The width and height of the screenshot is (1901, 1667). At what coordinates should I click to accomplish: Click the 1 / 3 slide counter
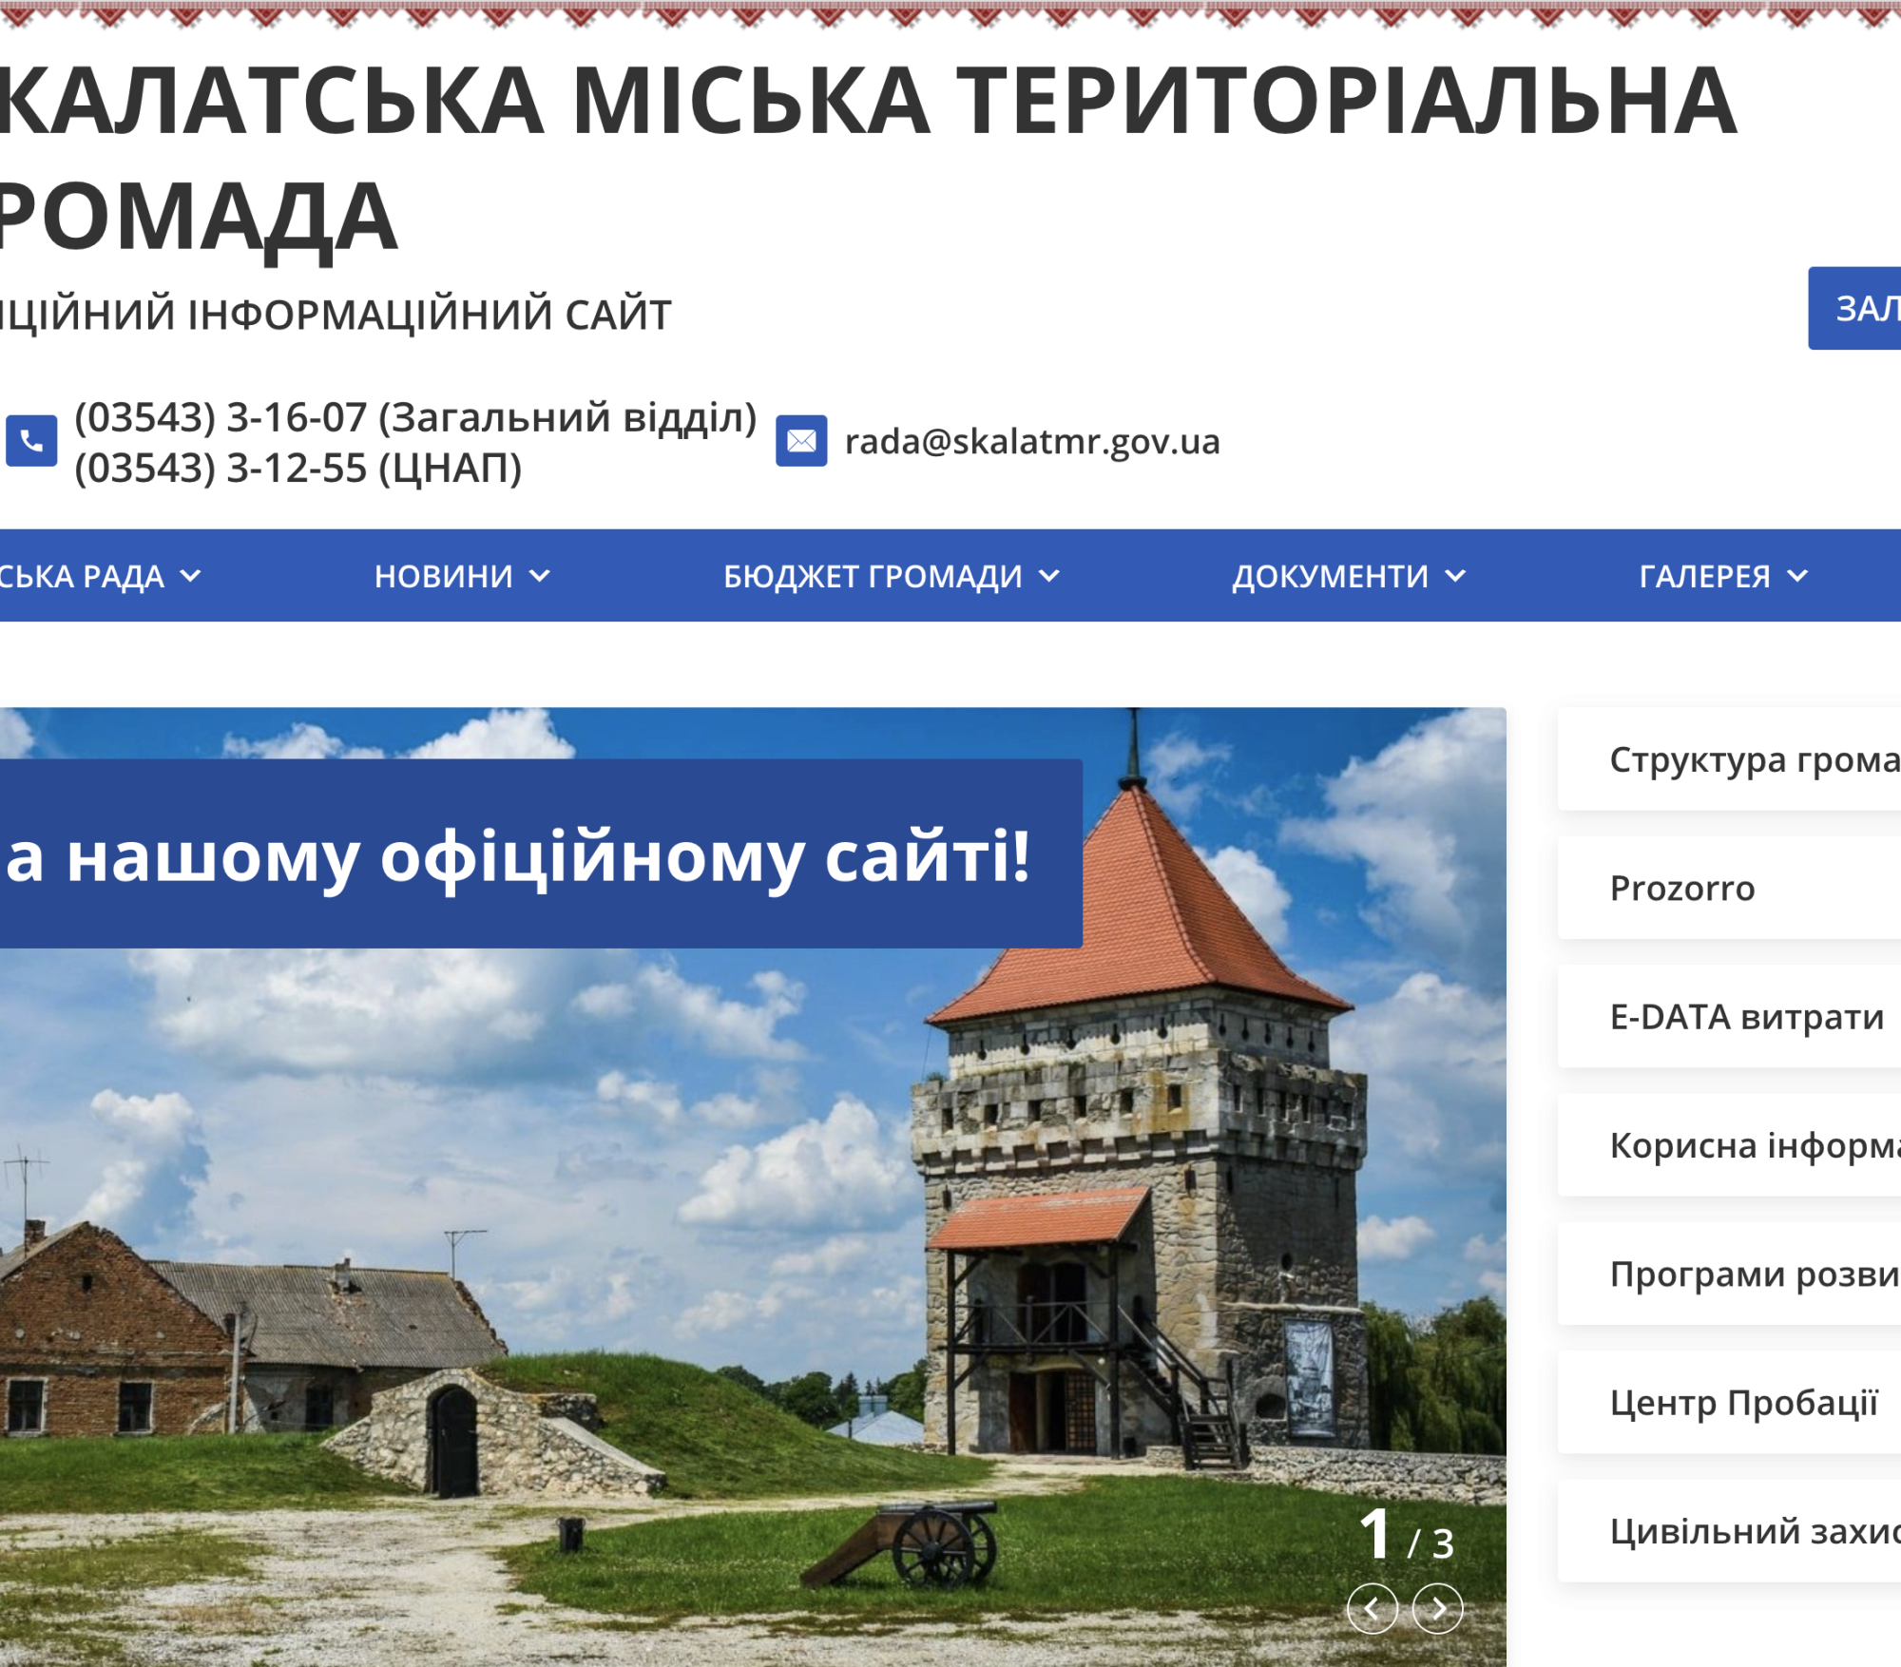(x=1407, y=1535)
